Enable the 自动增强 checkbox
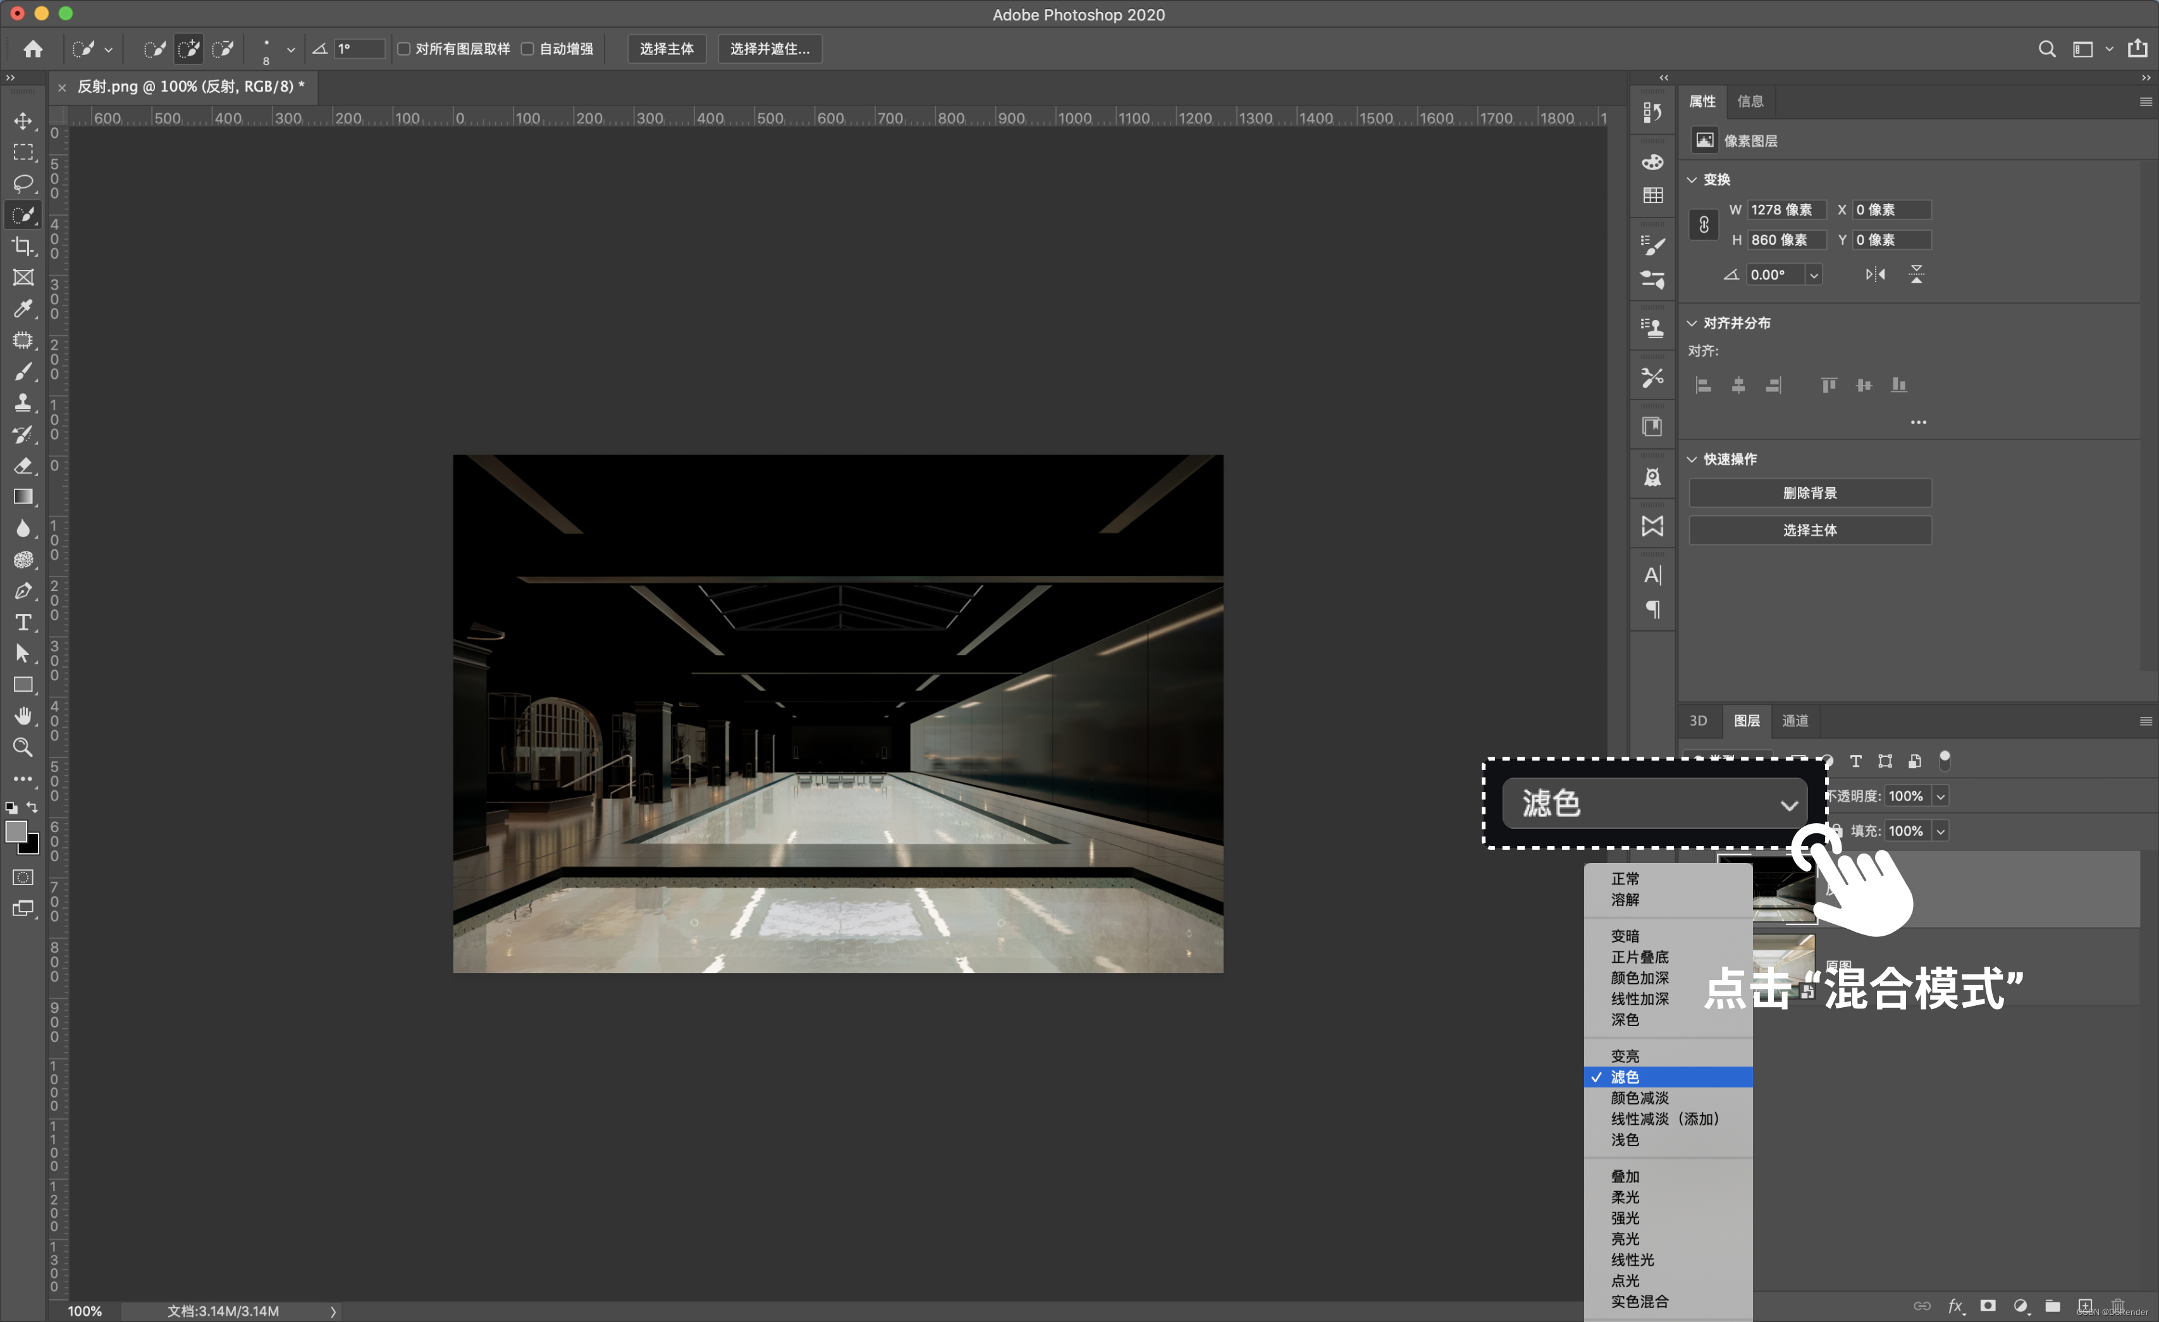 (x=527, y=49)
